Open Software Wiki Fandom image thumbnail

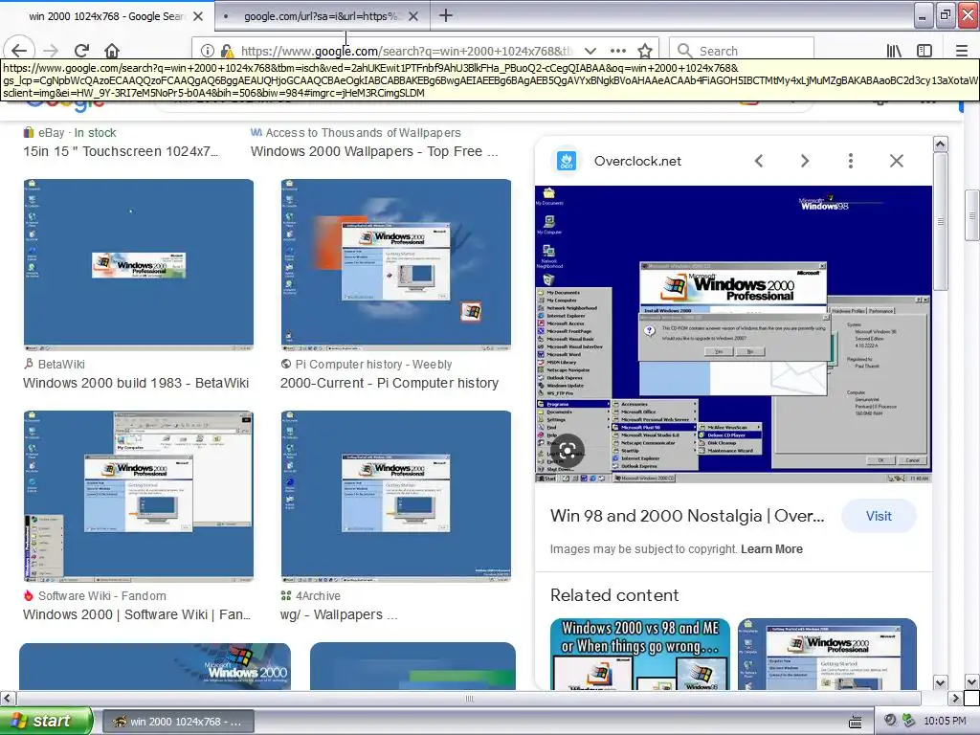(139, 497)
